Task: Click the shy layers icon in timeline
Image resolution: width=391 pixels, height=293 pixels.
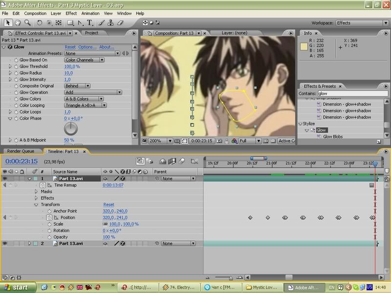Action: pos(163,161)
